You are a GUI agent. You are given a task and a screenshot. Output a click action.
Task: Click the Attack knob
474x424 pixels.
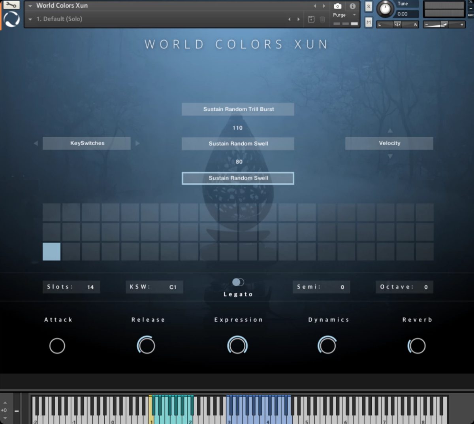(x=57, y=346)
